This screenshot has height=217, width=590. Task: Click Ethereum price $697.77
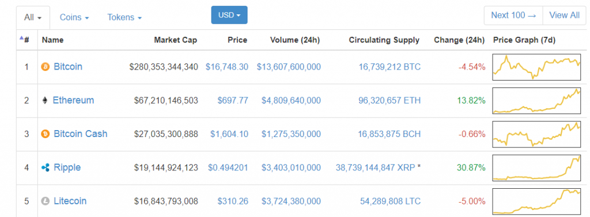[x=233, y=100]
